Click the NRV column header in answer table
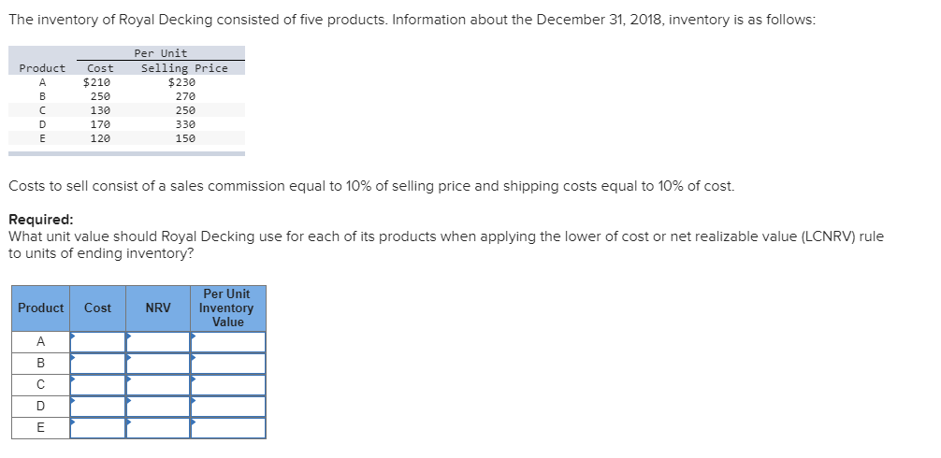Viewport: 941px width, 458px height. [158, 308]
